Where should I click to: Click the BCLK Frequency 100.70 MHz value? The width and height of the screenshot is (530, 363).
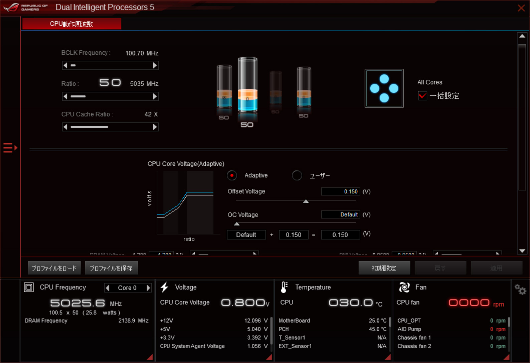click(x=142, y=53)
